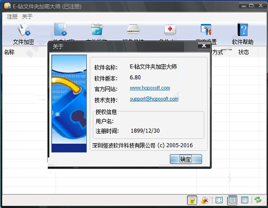Click the first-aid kit toolbar icon
The image size is (268, 208).
(170, 30)
